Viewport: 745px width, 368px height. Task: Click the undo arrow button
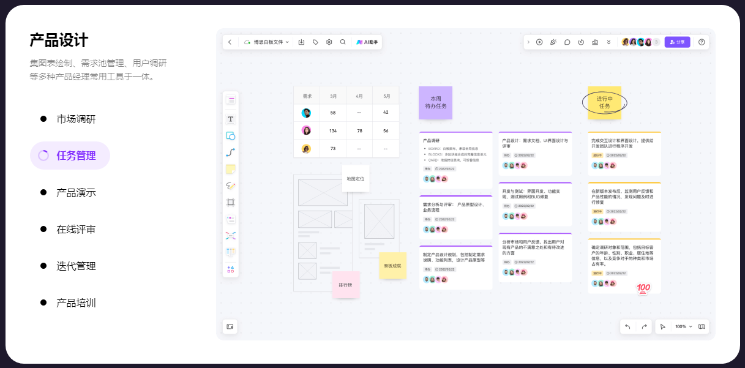[627, 327]
